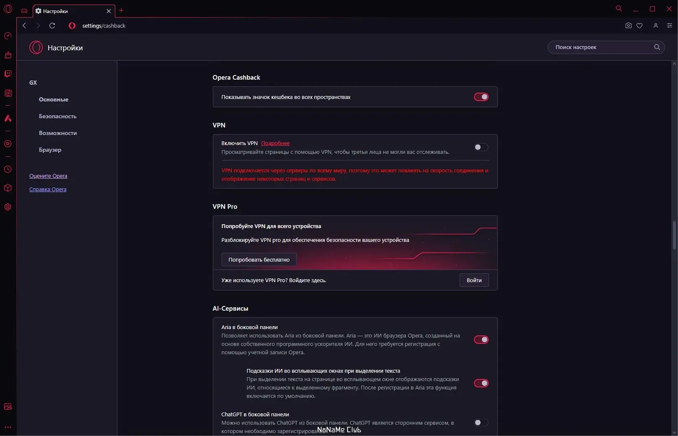Screen dimensions: 678x436
Task: Enable the VPN toggle
Action: point(481,147)
